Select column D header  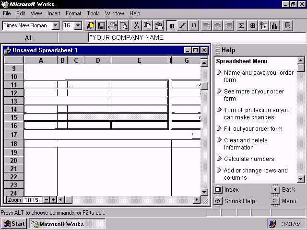point(98,60)
